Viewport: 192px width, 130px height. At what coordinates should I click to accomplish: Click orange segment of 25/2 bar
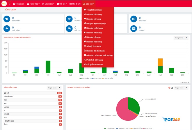tap(160, 62)
